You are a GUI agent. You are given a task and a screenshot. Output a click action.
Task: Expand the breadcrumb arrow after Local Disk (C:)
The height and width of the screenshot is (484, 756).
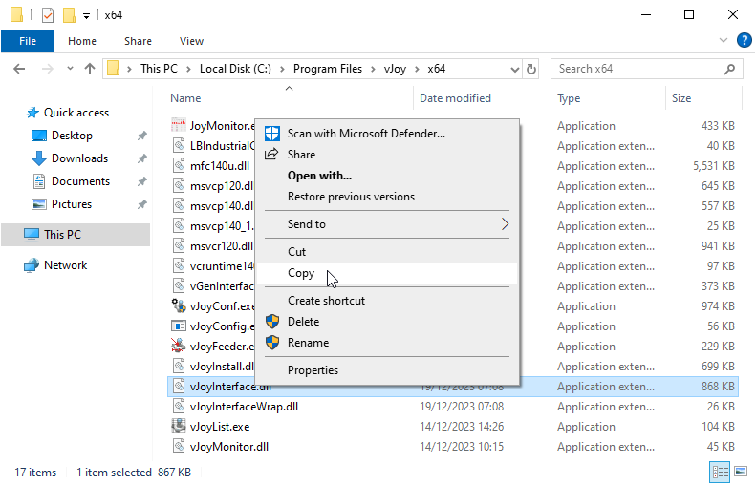tap(282, 70)
